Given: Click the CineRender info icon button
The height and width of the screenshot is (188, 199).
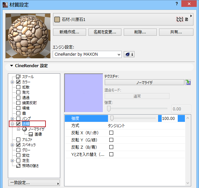Looking at the screenshot, I should [x=129, y=54].
